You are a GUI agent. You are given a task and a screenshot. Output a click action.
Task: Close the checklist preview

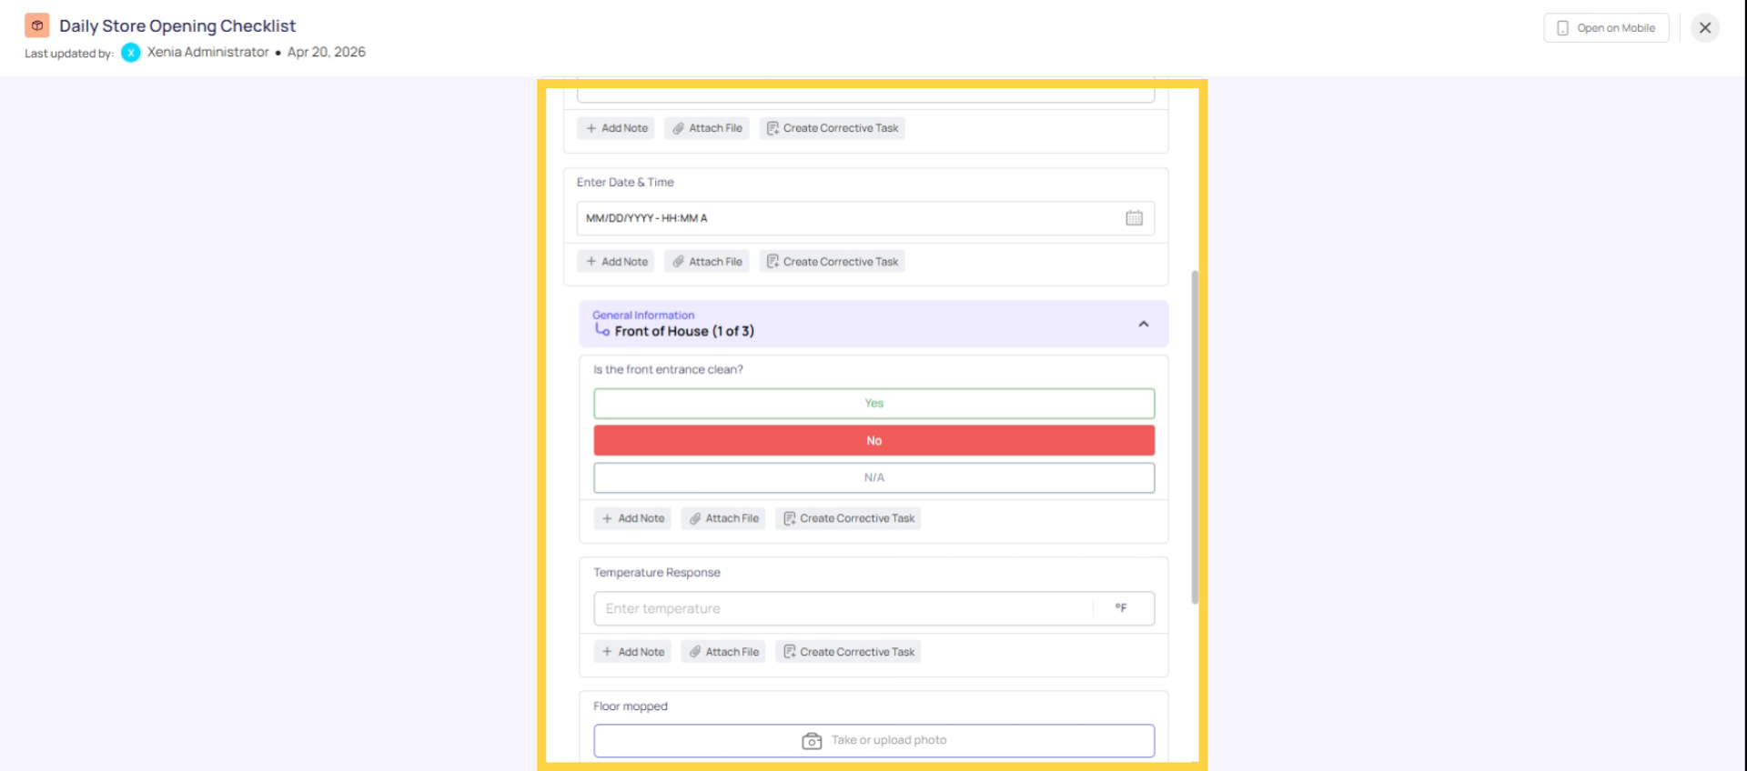pyautogui.click(x=1705, y=28)
